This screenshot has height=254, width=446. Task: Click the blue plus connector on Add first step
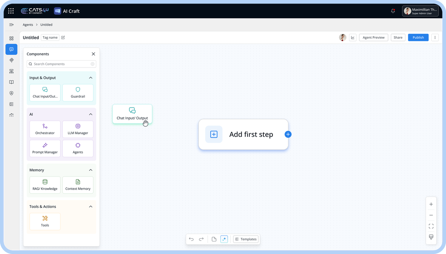[x=288, y=134]
